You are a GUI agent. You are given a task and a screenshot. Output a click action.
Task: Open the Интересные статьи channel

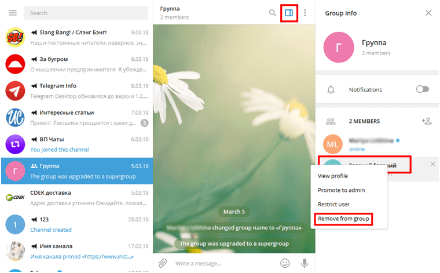(77, 118)
